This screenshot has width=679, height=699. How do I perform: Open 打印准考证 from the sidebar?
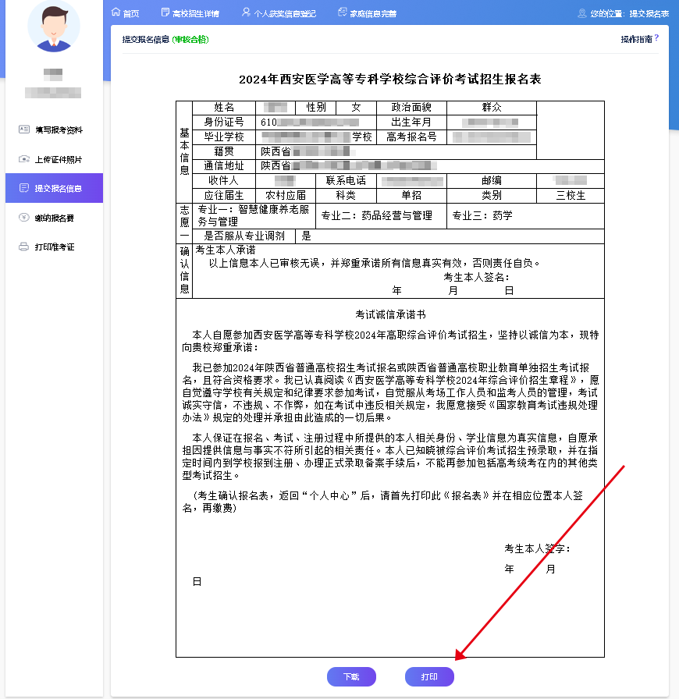click(x=55, y=247)
